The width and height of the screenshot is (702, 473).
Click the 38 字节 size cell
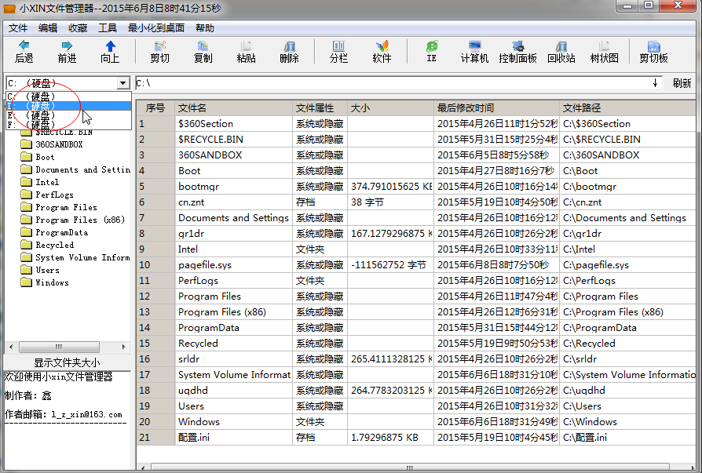390,202
